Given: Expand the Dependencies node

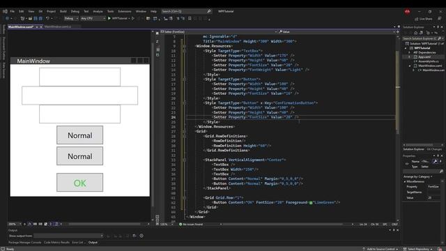Looking at the screenshot, I should pos(410,53).
